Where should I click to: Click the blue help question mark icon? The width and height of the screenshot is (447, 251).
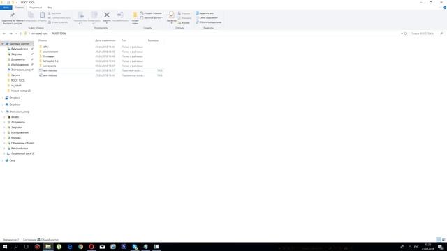click(x=444, y=8)
